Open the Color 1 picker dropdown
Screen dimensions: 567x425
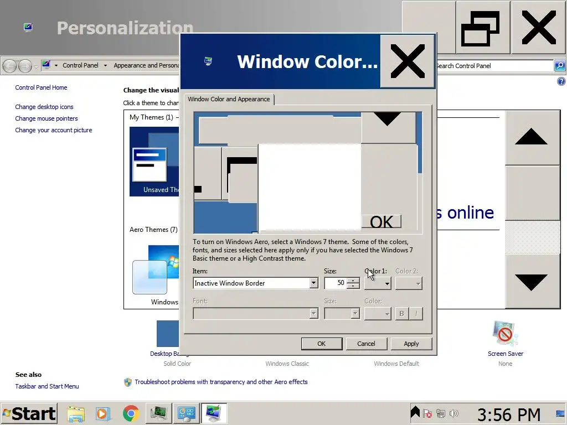pyautogui.click(x=378, y=283)
